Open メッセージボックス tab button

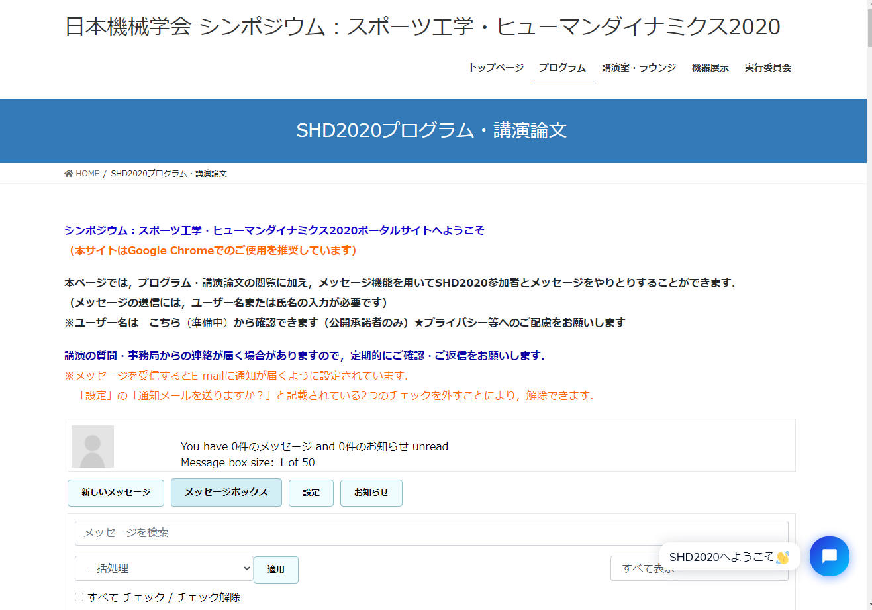(226, 492)
